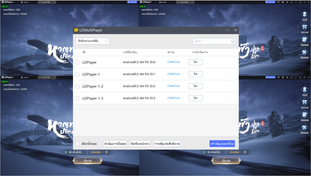Enable the เลือกทั้งหมด select-all checkbox

77,143
